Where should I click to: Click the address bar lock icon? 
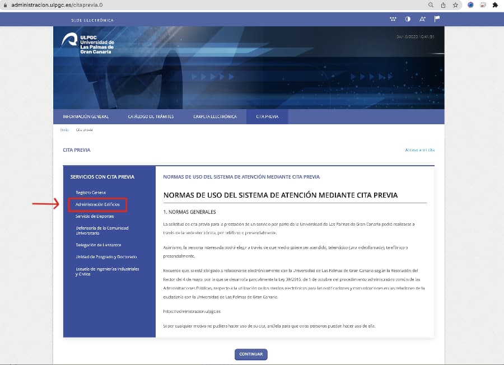[x=5, y=5]
